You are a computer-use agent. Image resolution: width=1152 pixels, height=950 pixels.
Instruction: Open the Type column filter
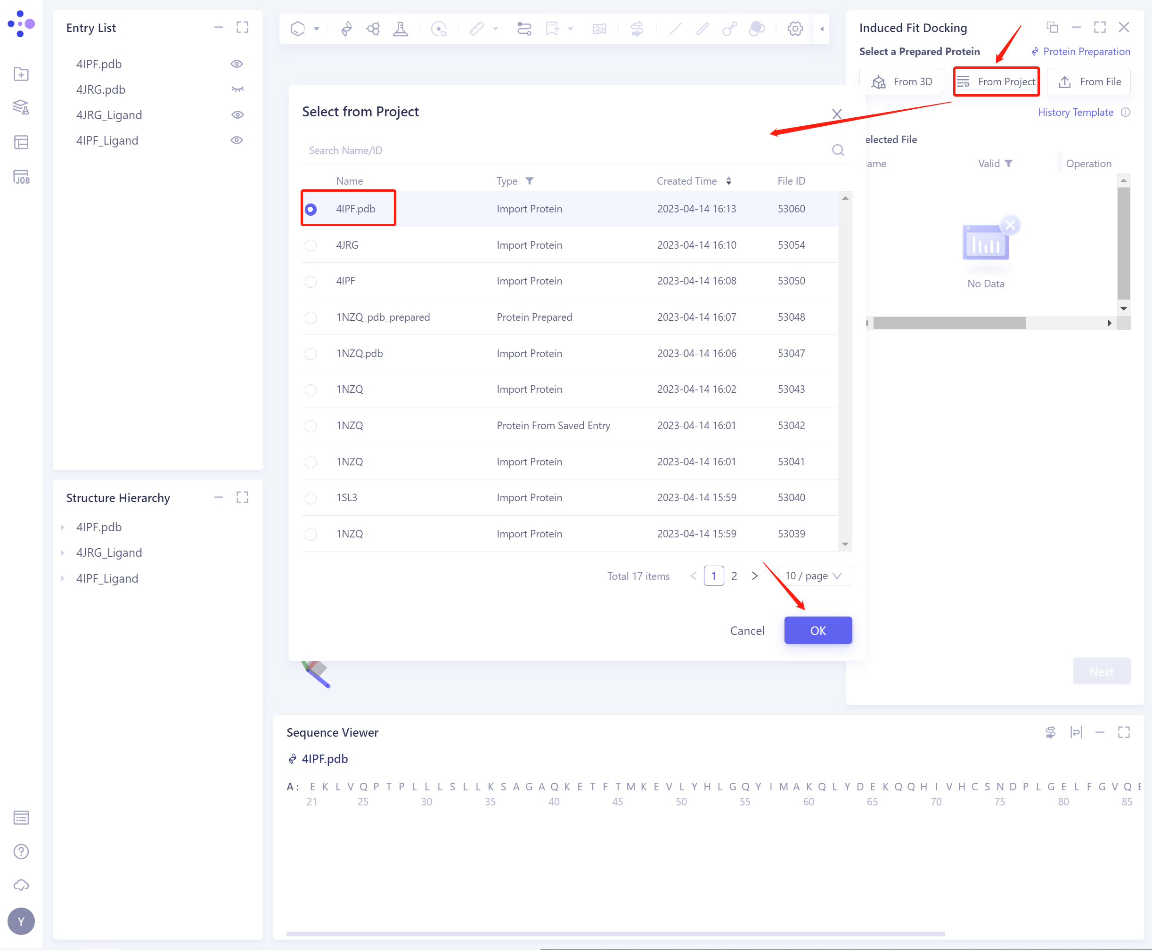pyautogui.click(x=530, y=180)
